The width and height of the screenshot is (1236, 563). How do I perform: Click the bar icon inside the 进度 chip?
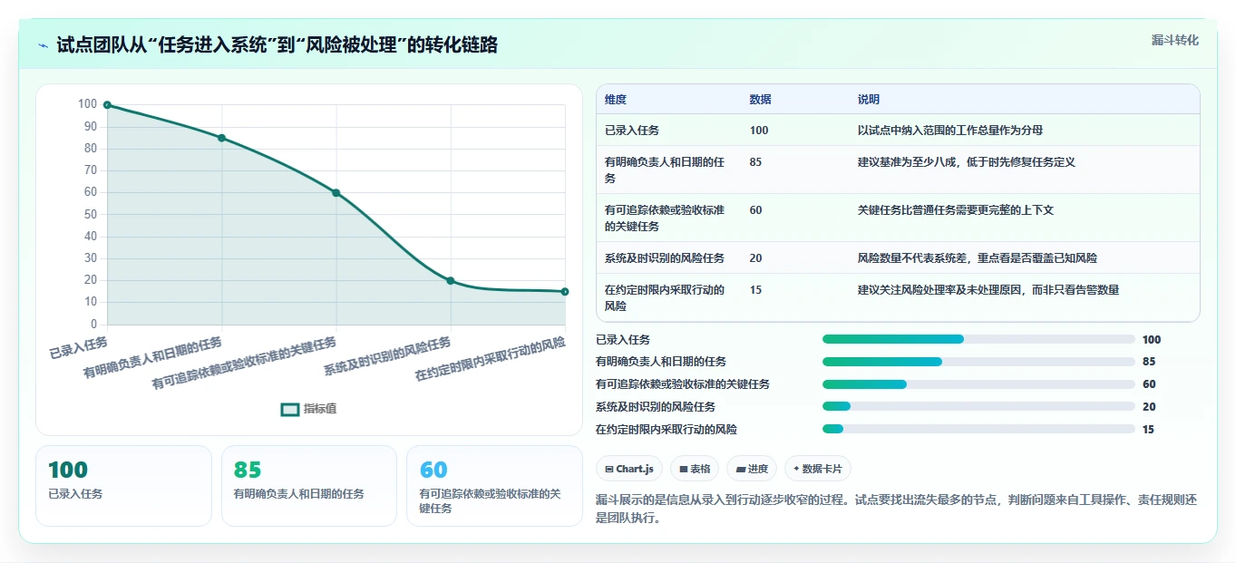point(741,470)
